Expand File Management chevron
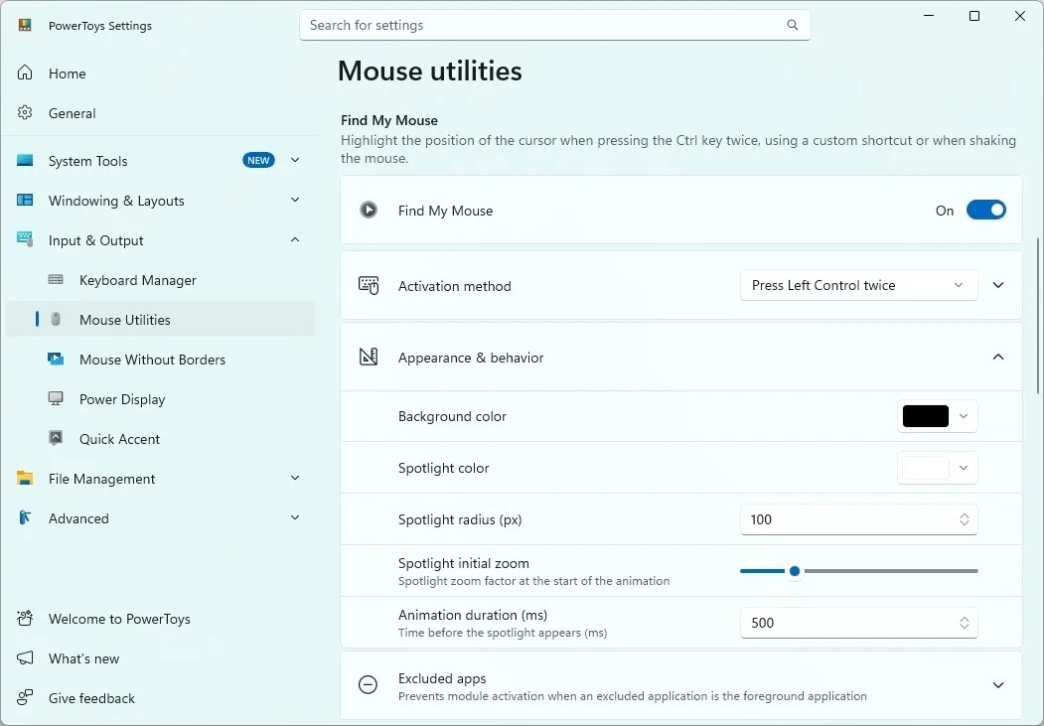This screenshot has height=726, width=1044. (295, 479)
